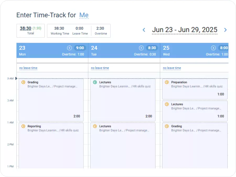Open no leave time link under Monday
The width and height of the screenshot is (236, 177).
28,68
